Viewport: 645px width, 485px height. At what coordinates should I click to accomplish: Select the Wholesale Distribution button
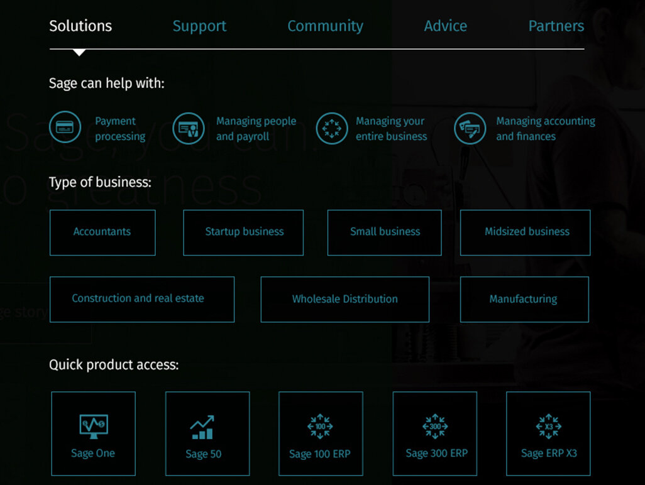pyautogui.click(x=345, y=299)
